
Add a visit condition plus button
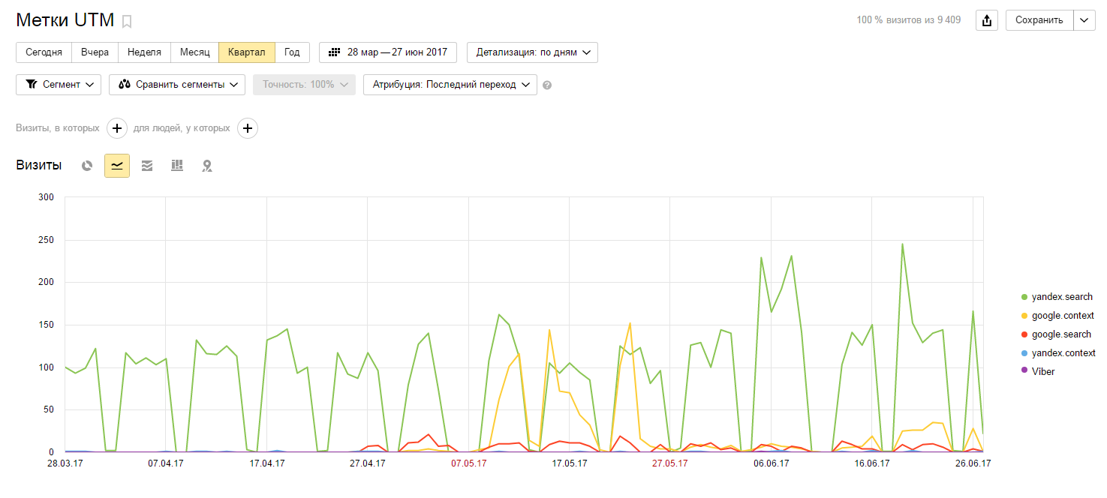coord(117,128)
